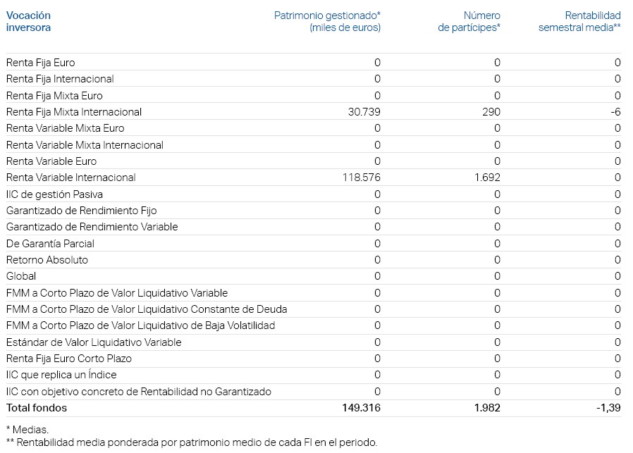
Task: Click the "Renta Fija Euro" row label
Action: (x=40, y=63)
